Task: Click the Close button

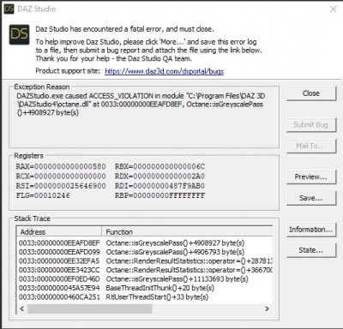Action: point(311,93)
